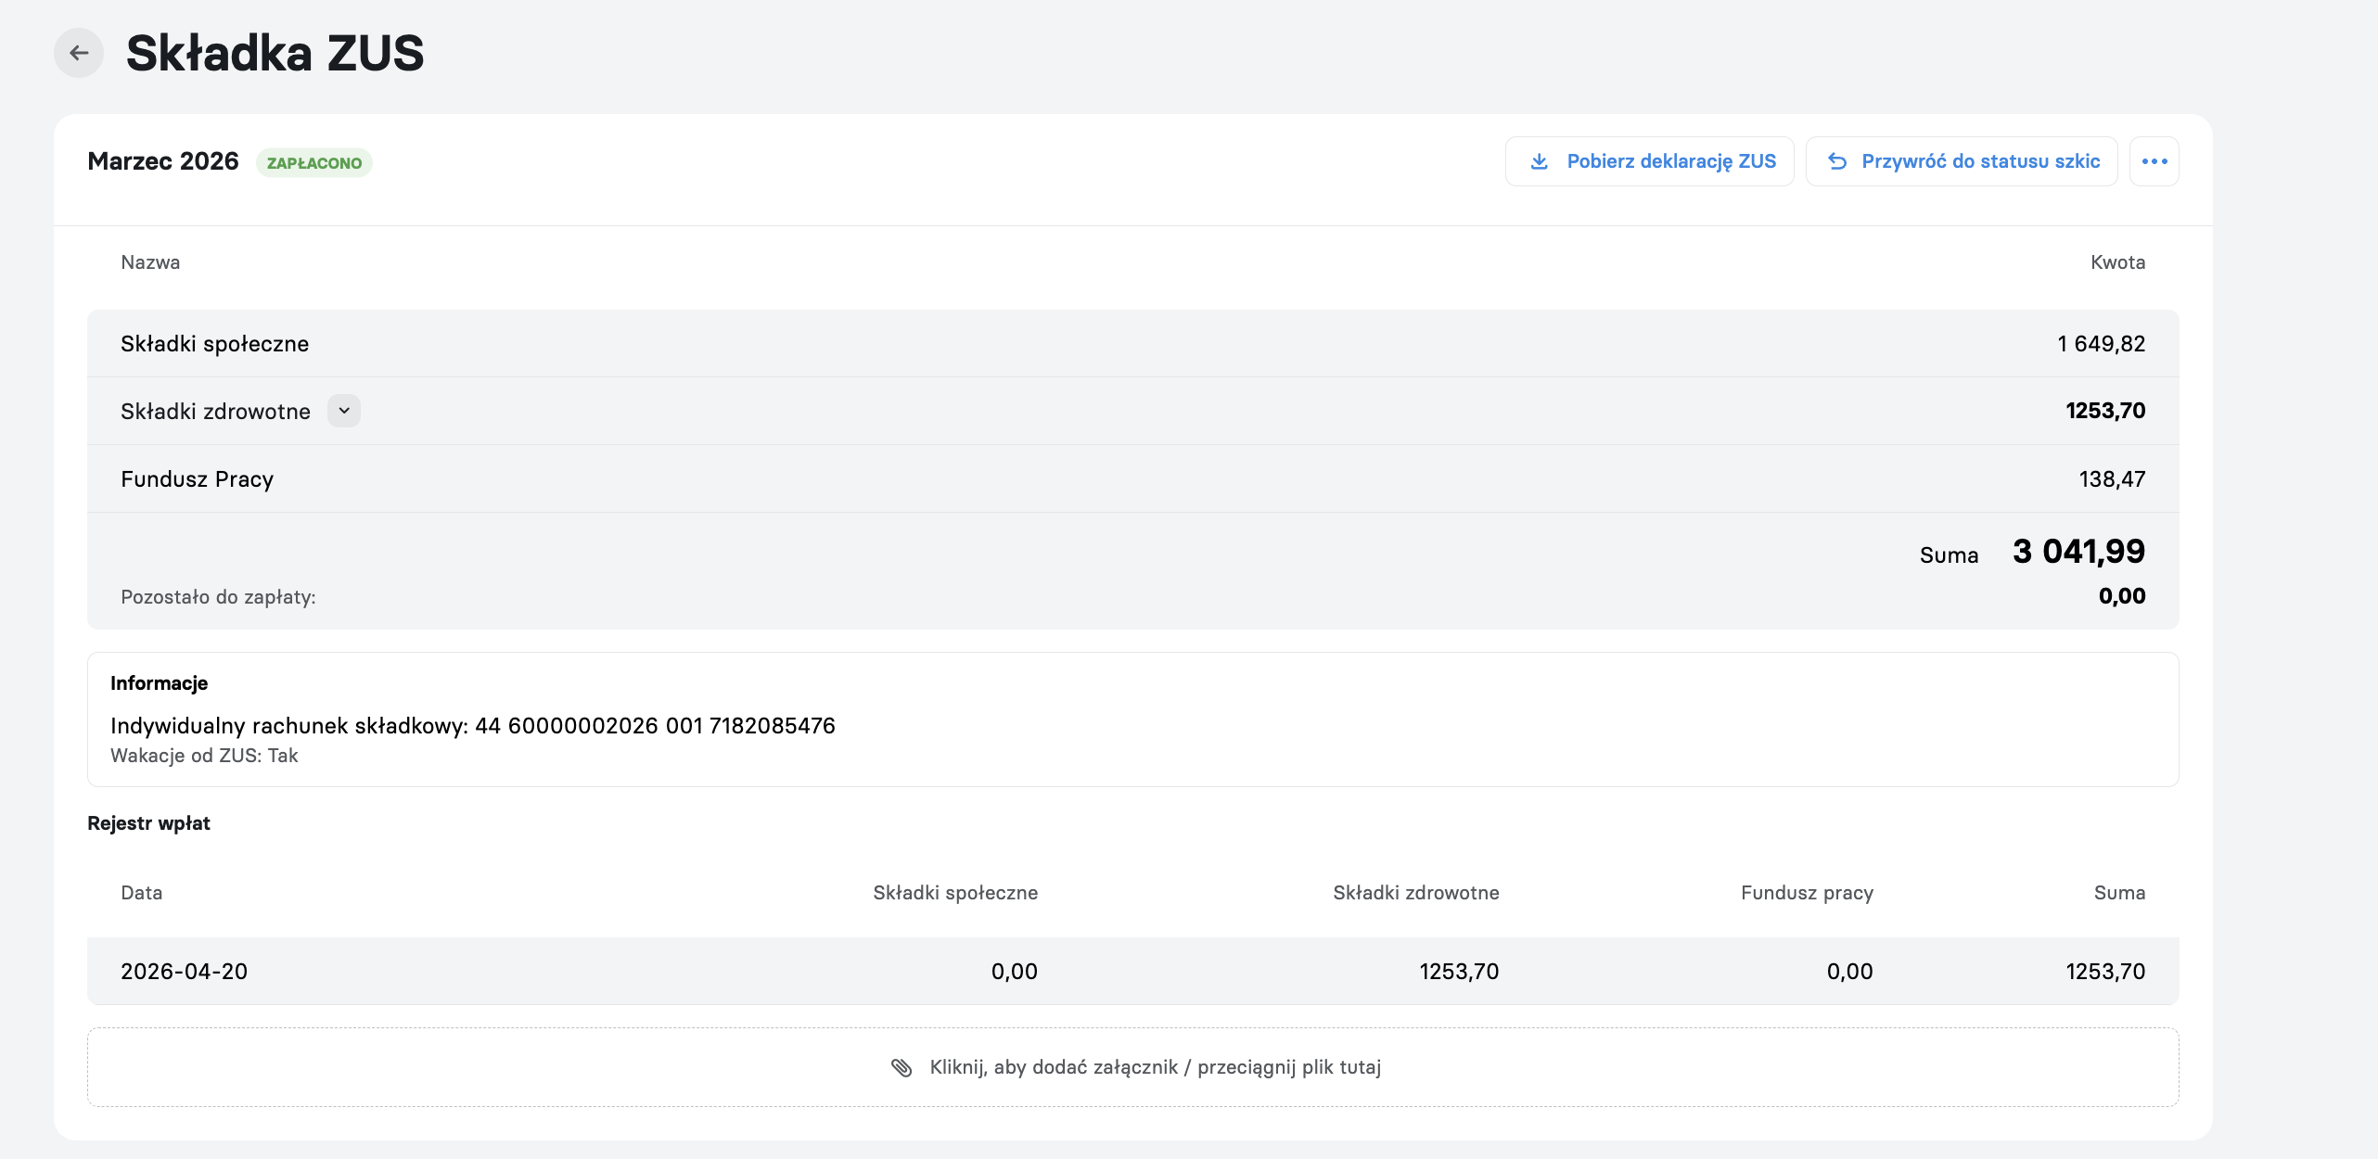Viewport: 2378px width, 1159px height.
Task: Click the Kwota column header
Action: tap(2117, 262)
